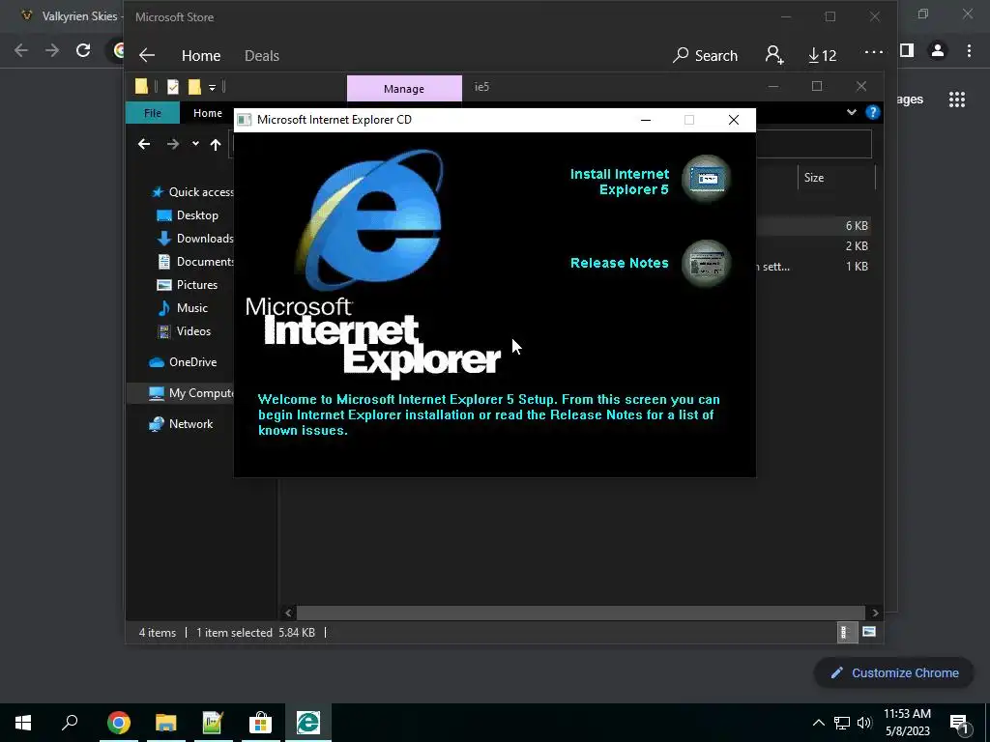Image resolution: width=990 pixels, height=742 pixels.
Task: Go back in Microsoft Store
Action: click(x=147, y=55)
